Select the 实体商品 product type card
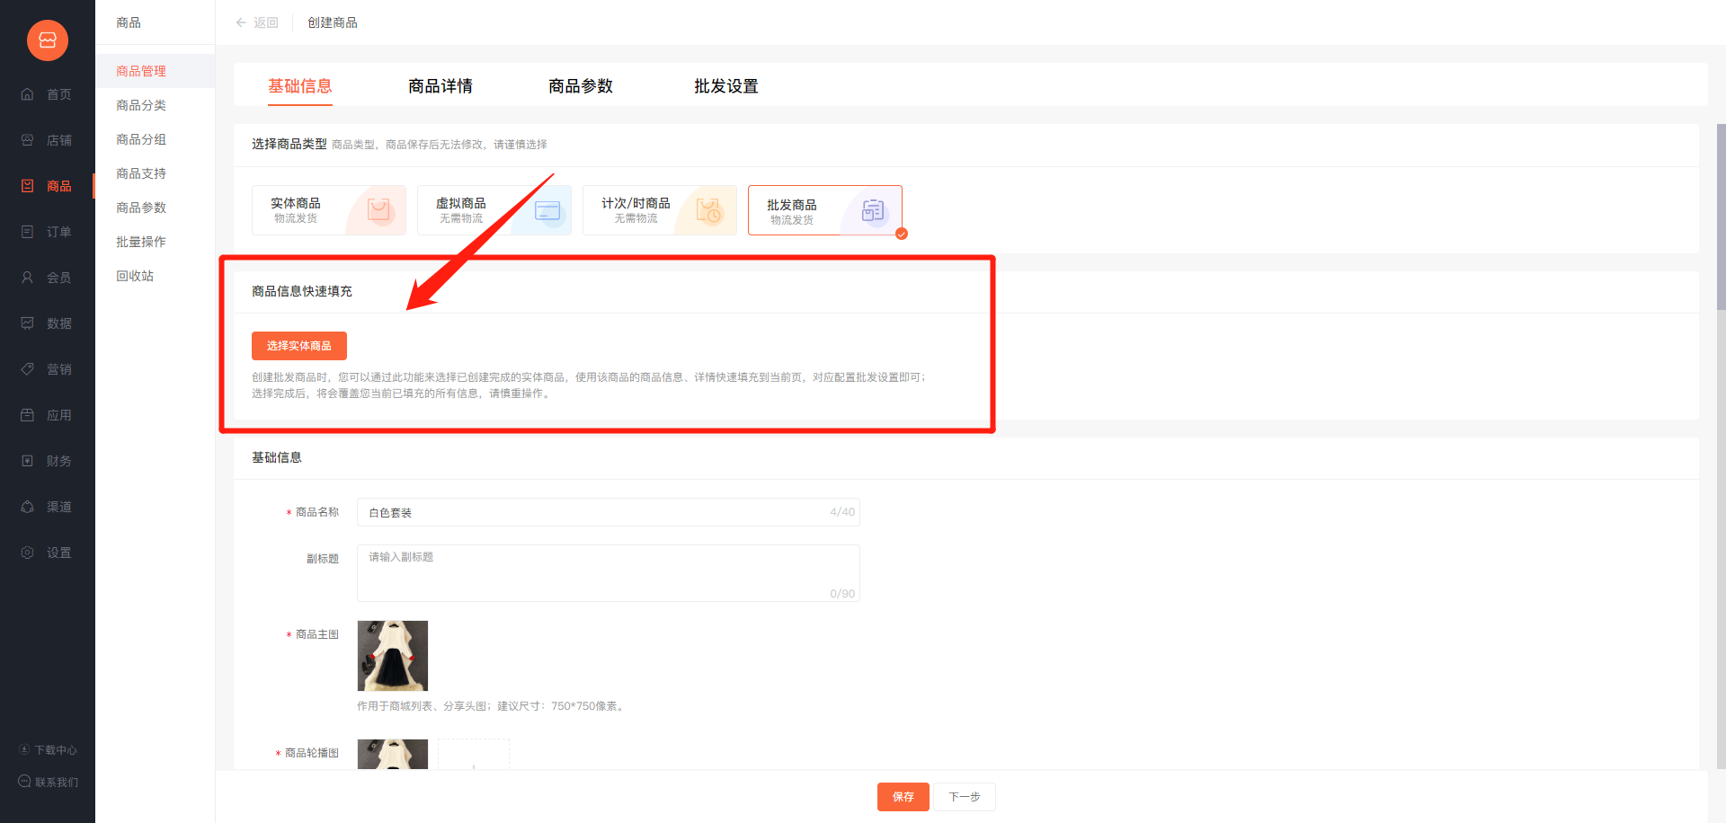 328,210
